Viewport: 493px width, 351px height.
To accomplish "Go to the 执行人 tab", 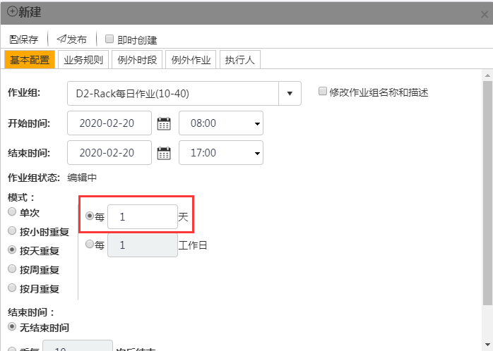I will coord(239,60).
